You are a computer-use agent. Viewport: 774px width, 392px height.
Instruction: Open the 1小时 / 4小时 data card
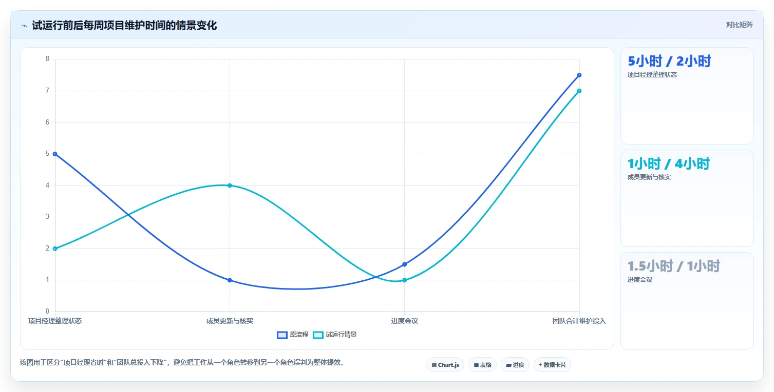687,198
